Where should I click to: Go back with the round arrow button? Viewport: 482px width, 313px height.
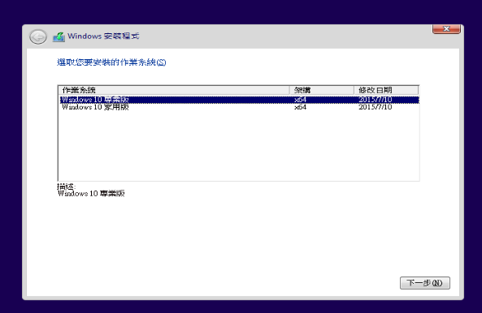(x=38, y=37)
